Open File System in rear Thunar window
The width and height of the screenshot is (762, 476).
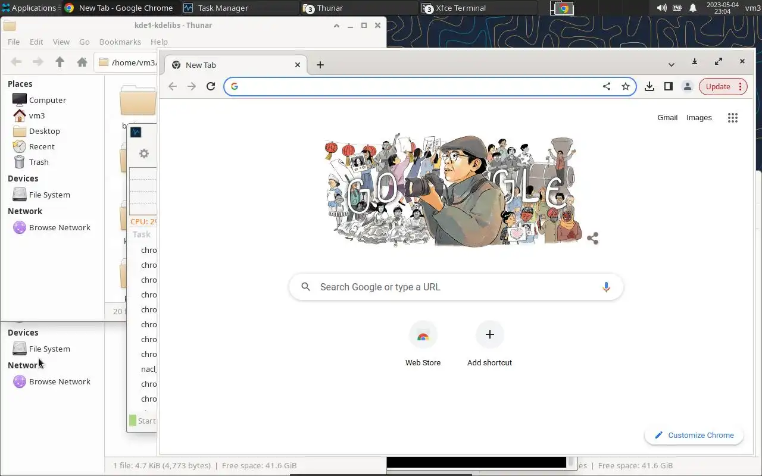click(49, 349)
